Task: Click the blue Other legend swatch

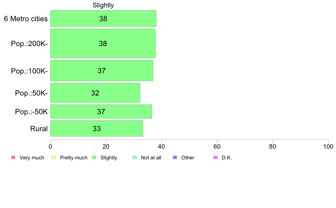Action: 175,157
